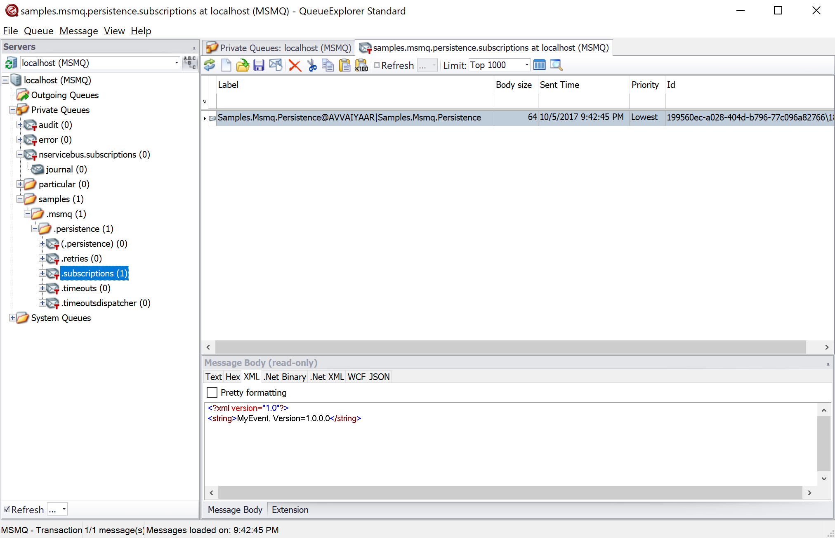Enable the toolbar Refresh checkbox
The height and width of the screenshot is (538, 835).
[x=377, y=65]
